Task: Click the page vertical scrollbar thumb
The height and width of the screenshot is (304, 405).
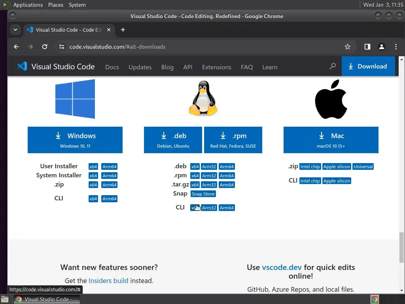Action: 401,247
